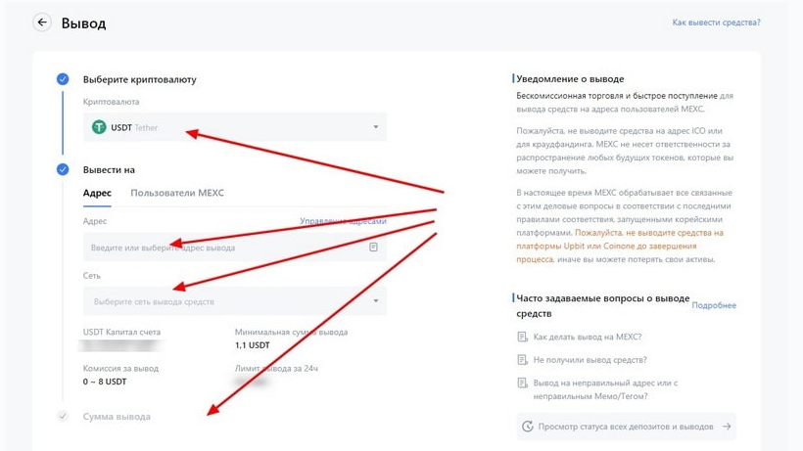Click the 'Подробнее' FAQ link
The image size is (803, 451).
714,305
